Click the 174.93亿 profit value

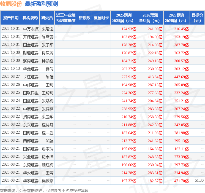click(x=129, y=29)
